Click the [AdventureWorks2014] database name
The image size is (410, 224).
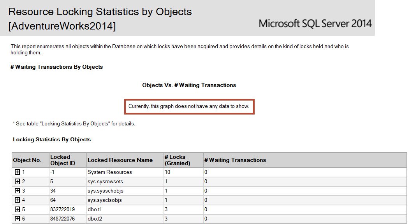click(x=62, y=26)
